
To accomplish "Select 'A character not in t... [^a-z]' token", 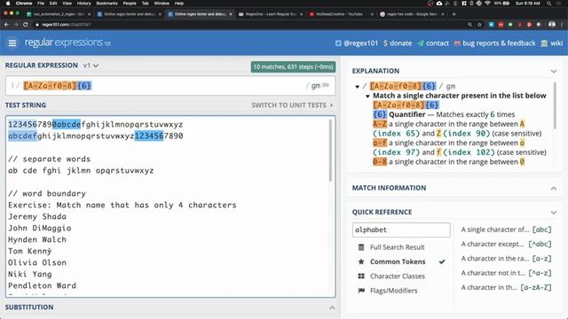I will [506, 273].
